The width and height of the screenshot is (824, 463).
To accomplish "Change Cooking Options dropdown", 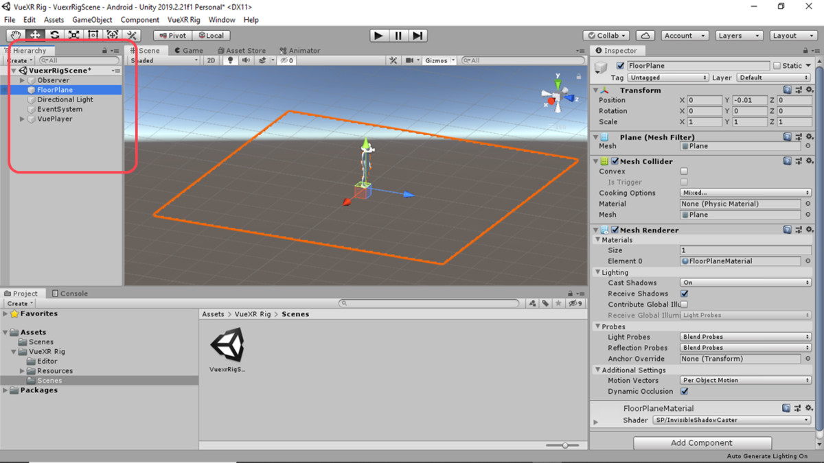I will click(x=745, y=193).
